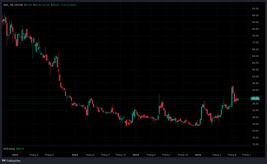Click the Tháng 1 label on time axis
Viewport: 267px width, 164px height.
[246, 155]
